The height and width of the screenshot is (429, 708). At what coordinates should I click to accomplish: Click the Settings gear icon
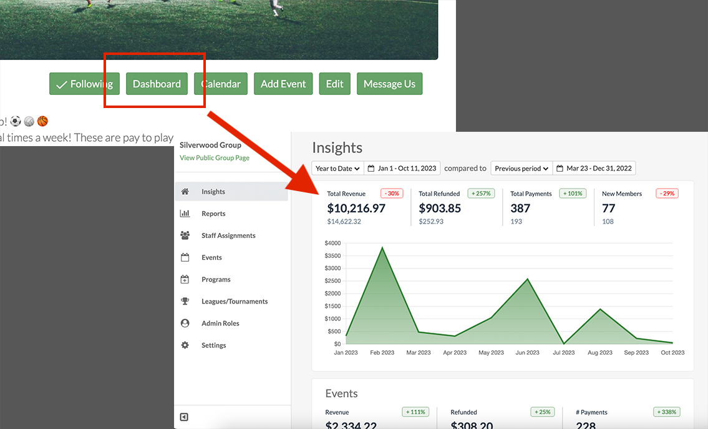185,345
